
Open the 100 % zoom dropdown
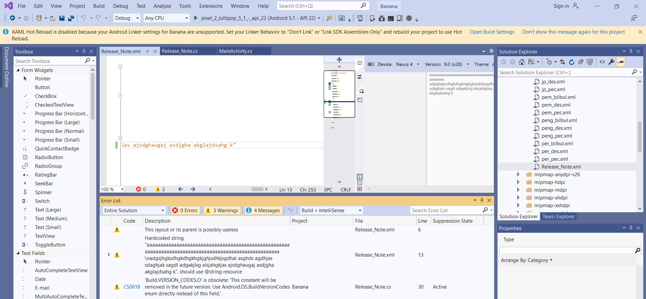(x=112, y=189)
